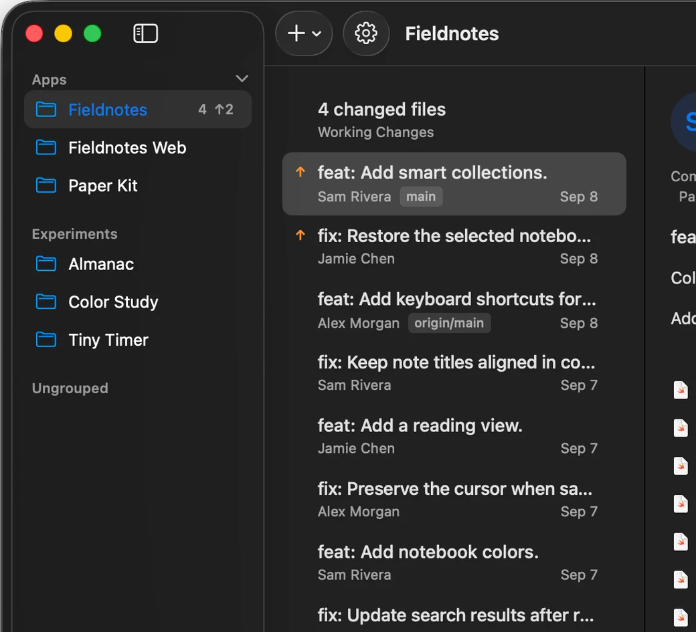Open settings with the gear icon
The height and width of the screenshot is (632, 696).
pyautogui.click(x=366, y=33)
